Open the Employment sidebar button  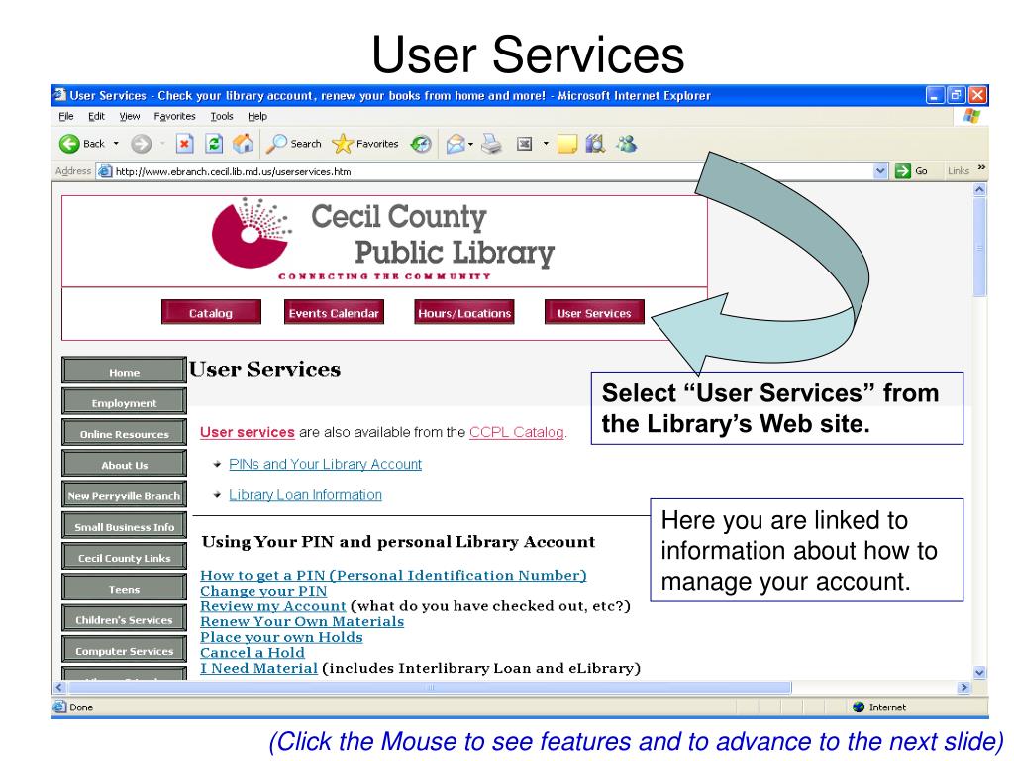click(x=124, y=402)
